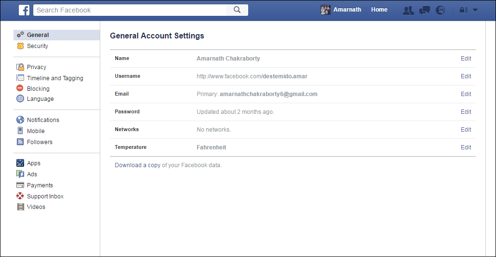Click the facebook.com/destemido.amar username URL
This screenshot has height=257, width=496.
pyautogui.click(x=252, y=76)
